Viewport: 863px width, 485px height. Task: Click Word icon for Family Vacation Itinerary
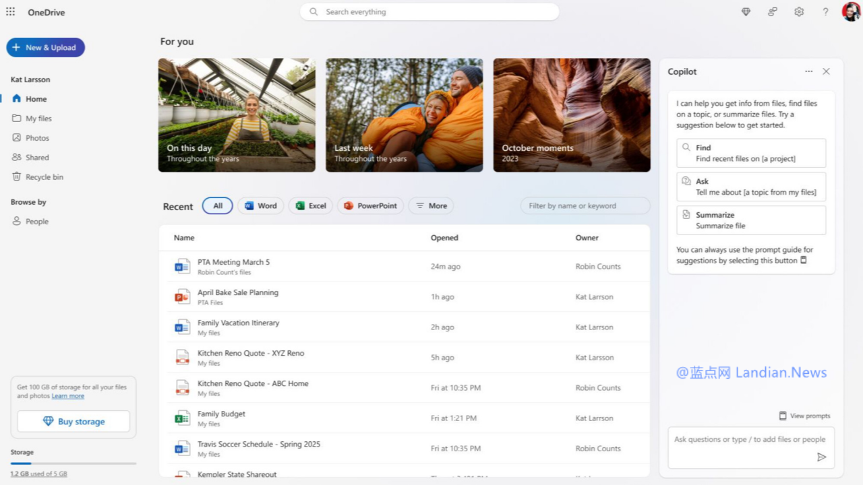[182, 327]
